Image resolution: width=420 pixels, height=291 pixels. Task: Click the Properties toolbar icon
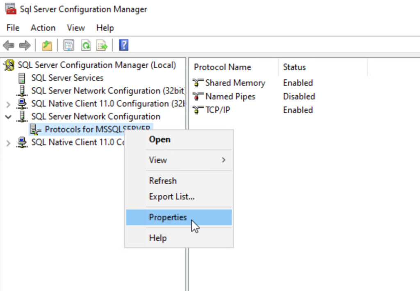[x=68, y=45]
